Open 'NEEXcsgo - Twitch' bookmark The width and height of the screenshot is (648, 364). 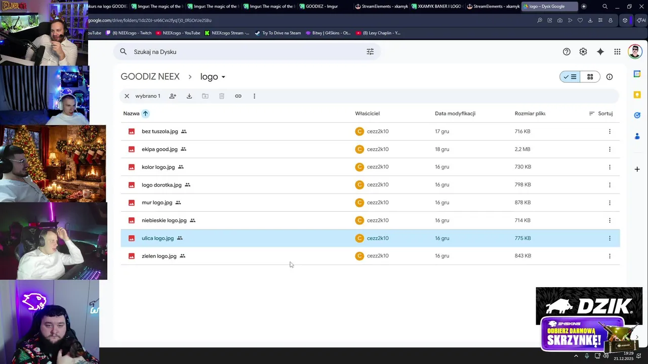(x=129, y=33)
